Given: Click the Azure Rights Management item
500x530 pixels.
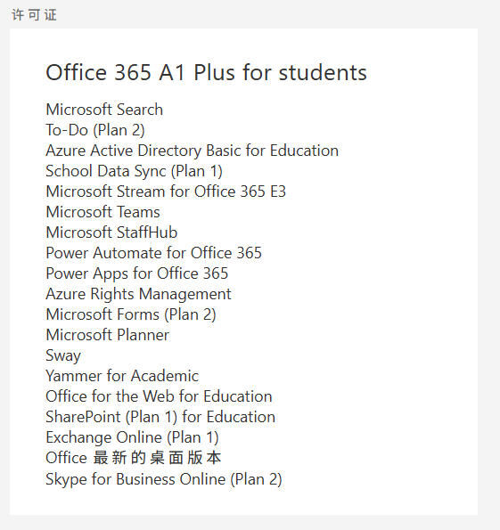Looking at the screenshot, I should tap(139, 294).
